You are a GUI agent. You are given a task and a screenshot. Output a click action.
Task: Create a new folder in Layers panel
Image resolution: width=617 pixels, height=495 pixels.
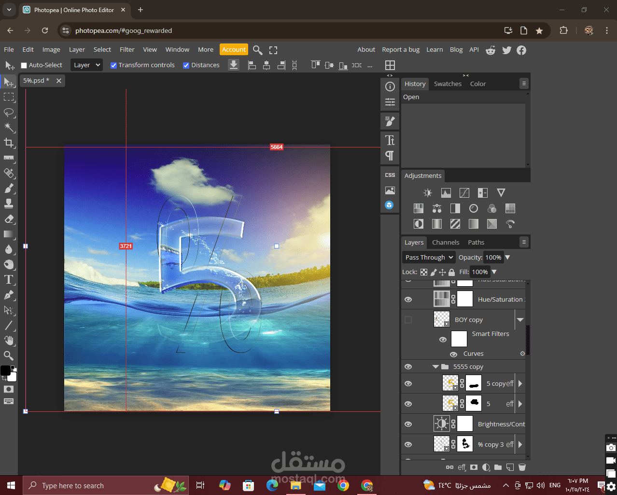pos(498,467)
